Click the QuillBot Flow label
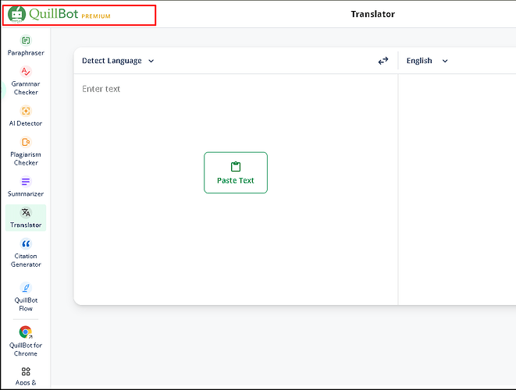516x390 pixels. pyautogui.click(x=26, y=304)
